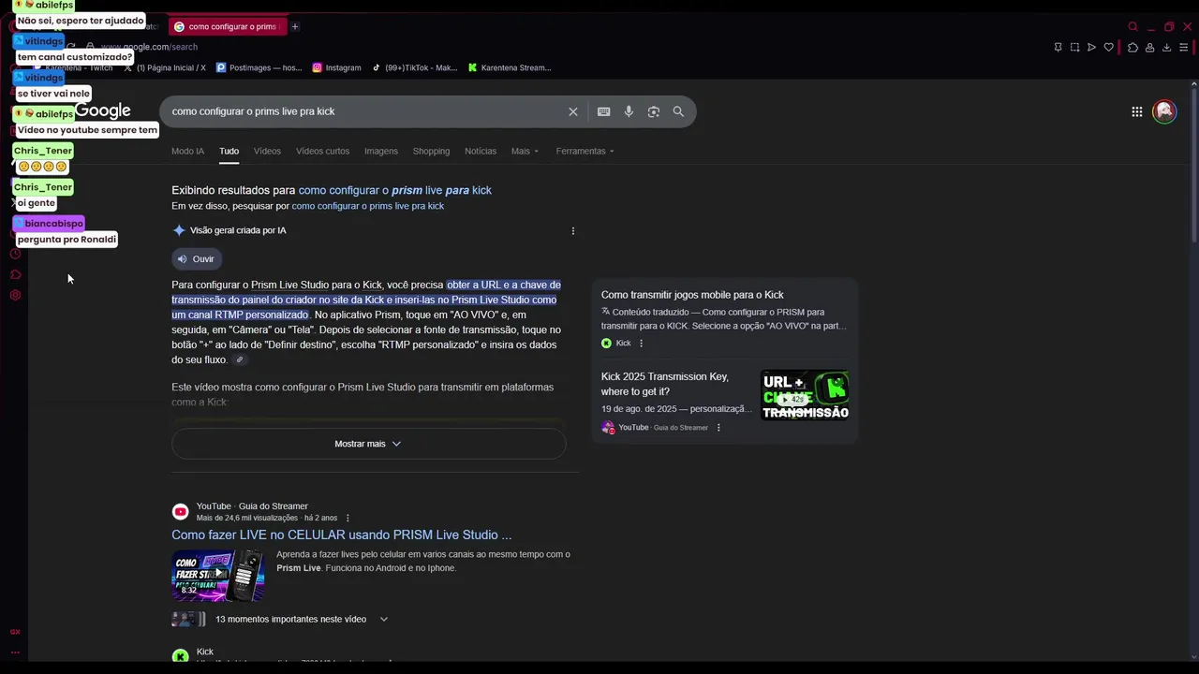Open the Google account profile picture

pos(1164,111)
